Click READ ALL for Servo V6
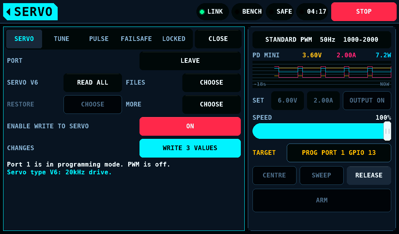 [93, 83]
